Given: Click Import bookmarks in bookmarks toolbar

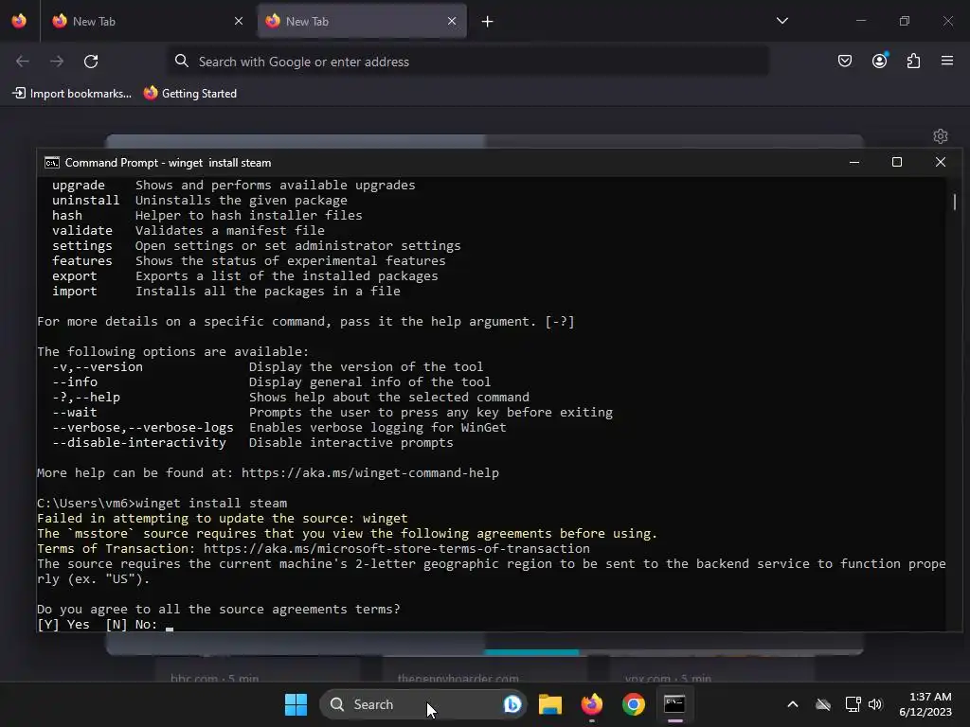Looking at the screenshot, I should pos(72,94).
